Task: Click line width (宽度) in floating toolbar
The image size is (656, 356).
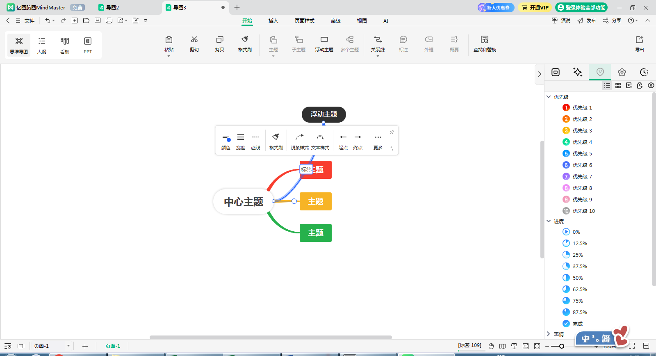Action: click(x=241, y=141)
